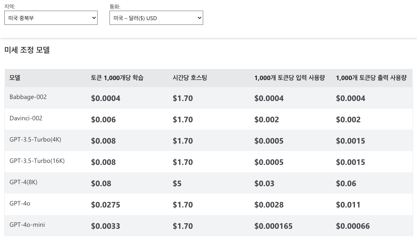
Task: Select the Davinci-002 model name
Action: 26,118
